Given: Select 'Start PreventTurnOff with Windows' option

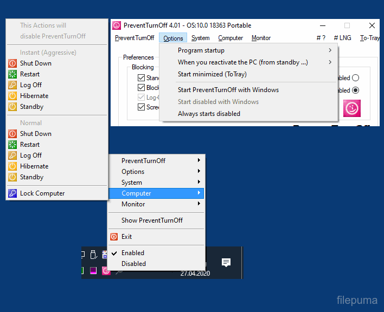Looking at the screenshot, I should click(x=228, y=90).
